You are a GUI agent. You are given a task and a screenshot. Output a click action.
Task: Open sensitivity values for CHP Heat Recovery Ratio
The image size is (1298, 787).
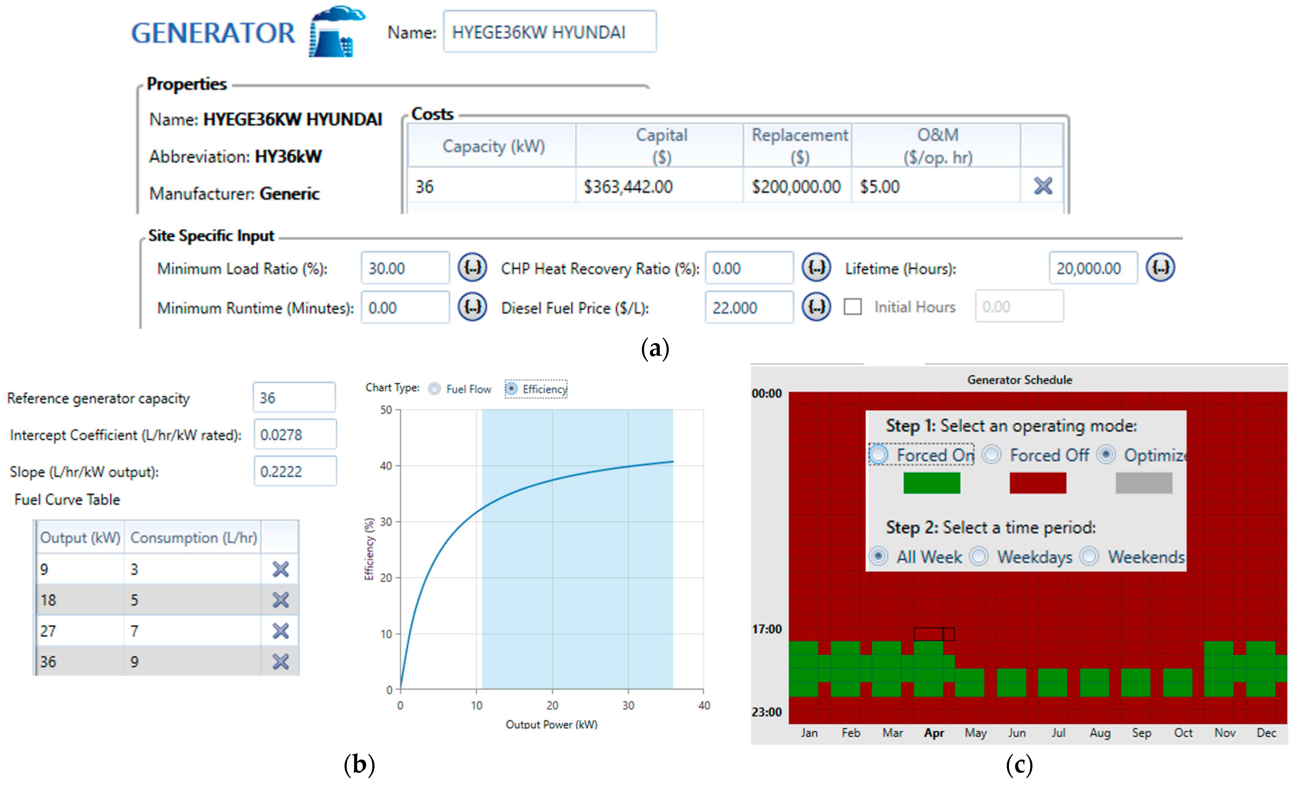pyautogui.click(x=816, y=268)
